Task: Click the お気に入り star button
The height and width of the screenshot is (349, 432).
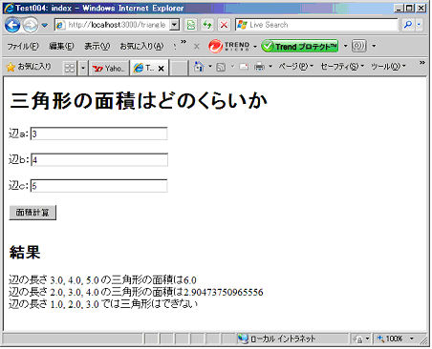Action: tap(29, 67)
